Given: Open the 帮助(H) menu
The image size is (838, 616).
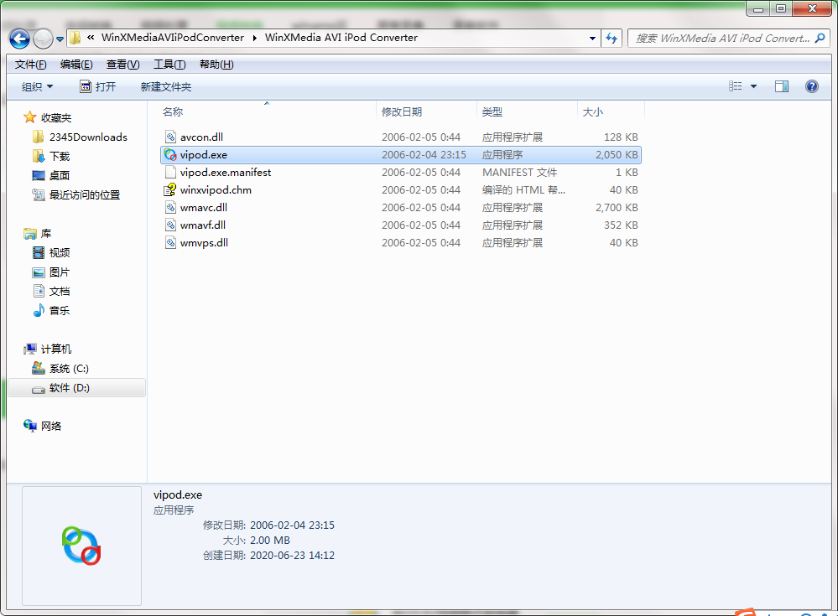Looking at the screenshot, I should (216, 65).
